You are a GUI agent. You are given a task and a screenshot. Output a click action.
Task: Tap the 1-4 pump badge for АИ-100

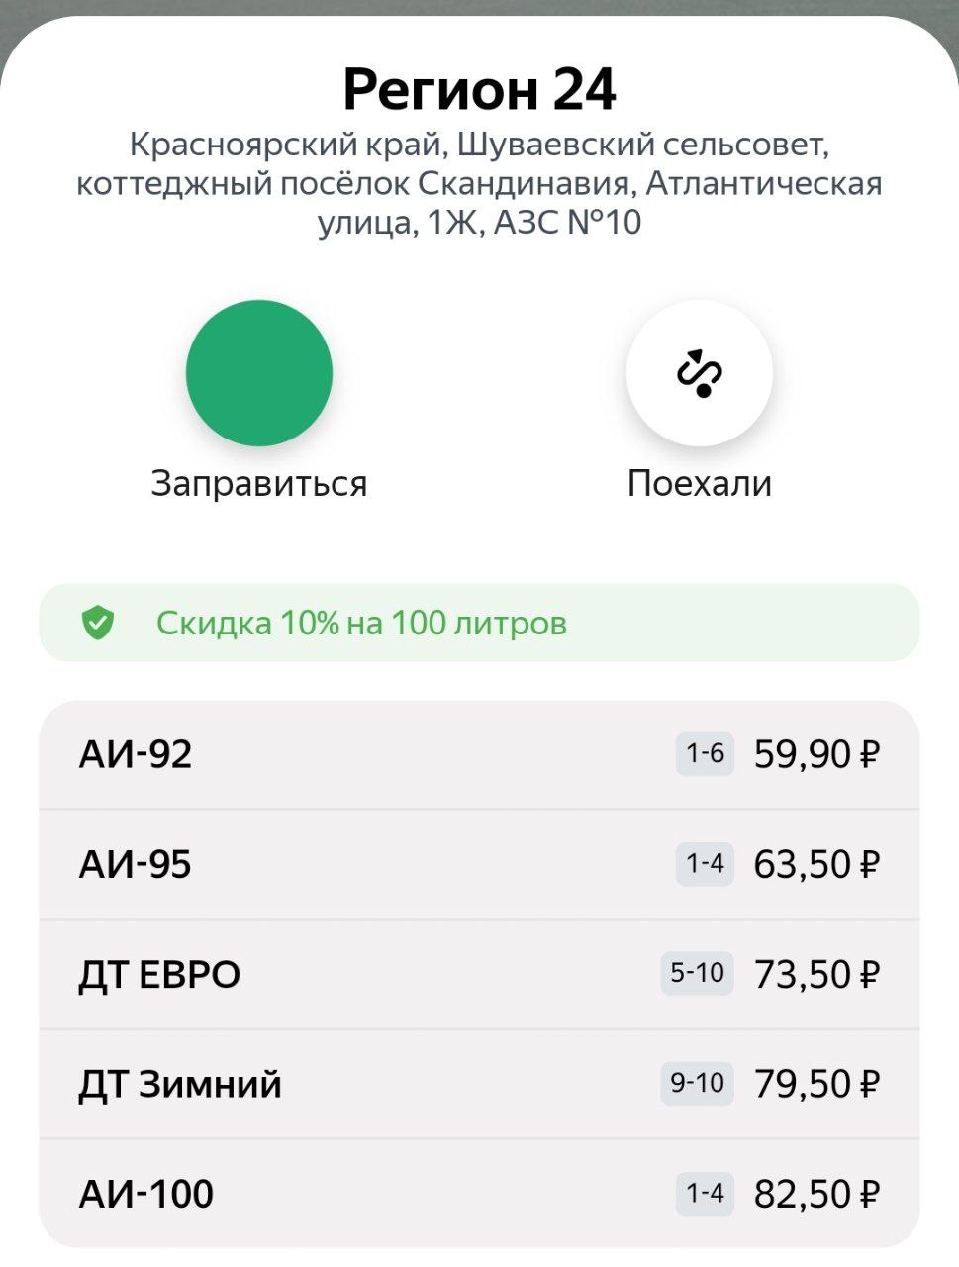(x=705, y=1193)
